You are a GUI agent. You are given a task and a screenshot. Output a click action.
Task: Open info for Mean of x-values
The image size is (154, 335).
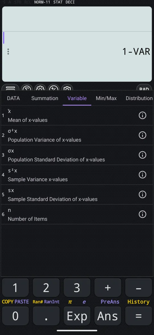point(142,115)
